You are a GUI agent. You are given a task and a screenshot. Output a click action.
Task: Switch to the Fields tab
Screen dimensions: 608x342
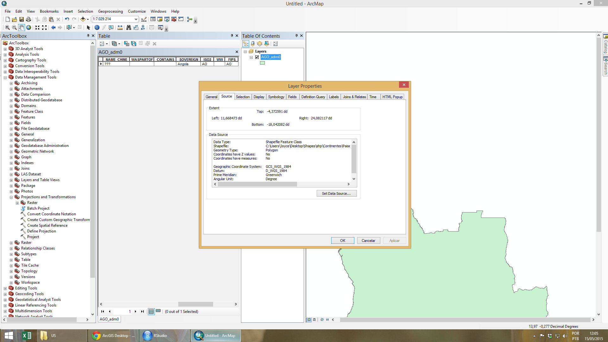point(292,97)
